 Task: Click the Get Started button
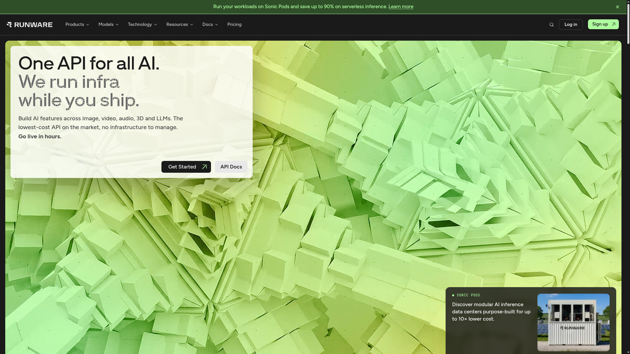point(186,167)
